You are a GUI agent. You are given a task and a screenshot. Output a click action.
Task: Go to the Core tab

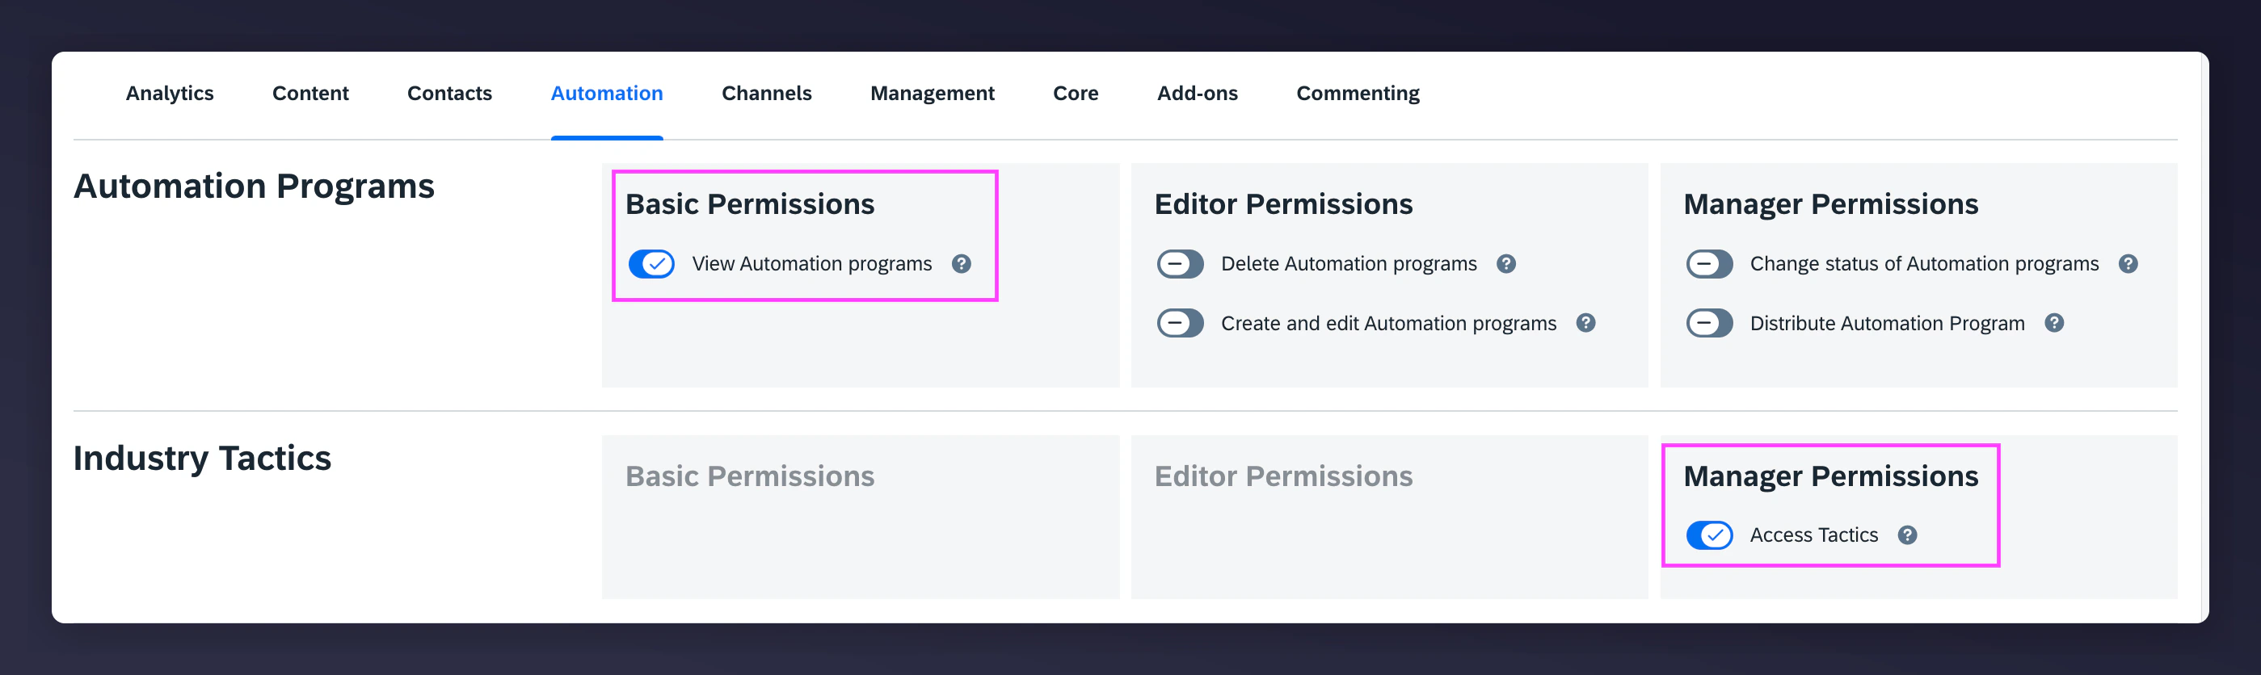pyautogui.click(x=1076, y=94)
